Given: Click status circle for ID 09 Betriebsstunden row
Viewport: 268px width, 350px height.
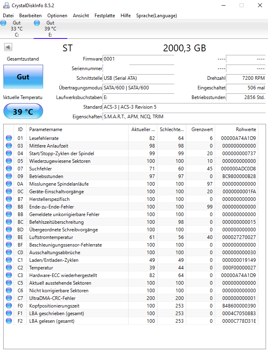Looking at the screenshot, I should [x=9, y=176].
